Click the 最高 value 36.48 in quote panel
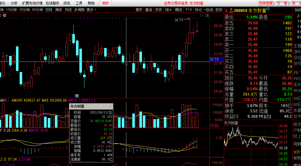The image size is (301, 166). (287, 83)
